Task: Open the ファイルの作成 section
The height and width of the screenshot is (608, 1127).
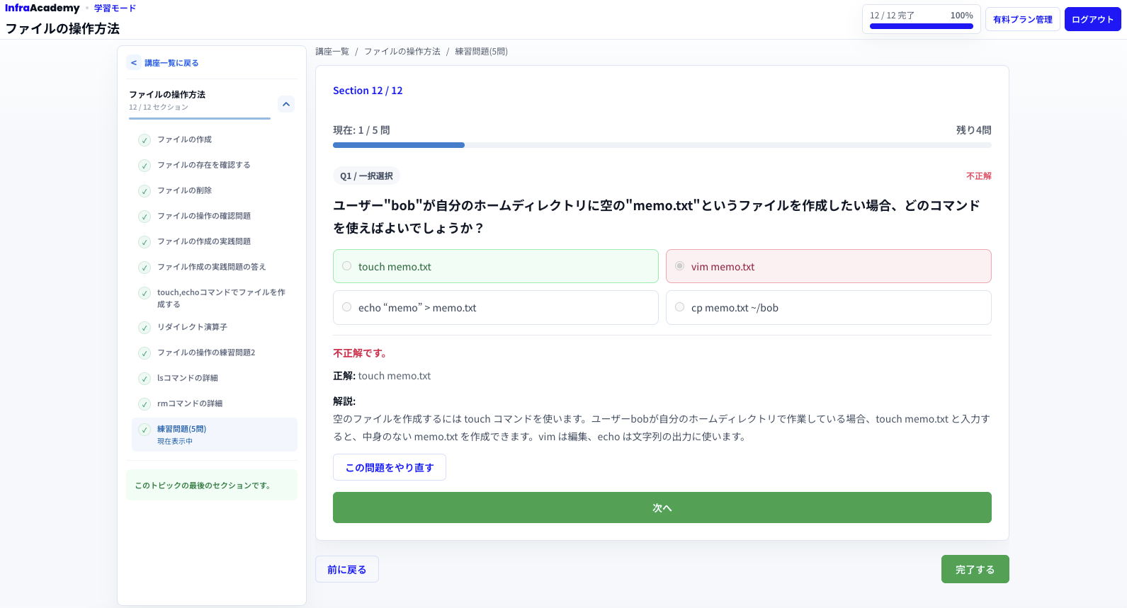Action: [214, 140]
